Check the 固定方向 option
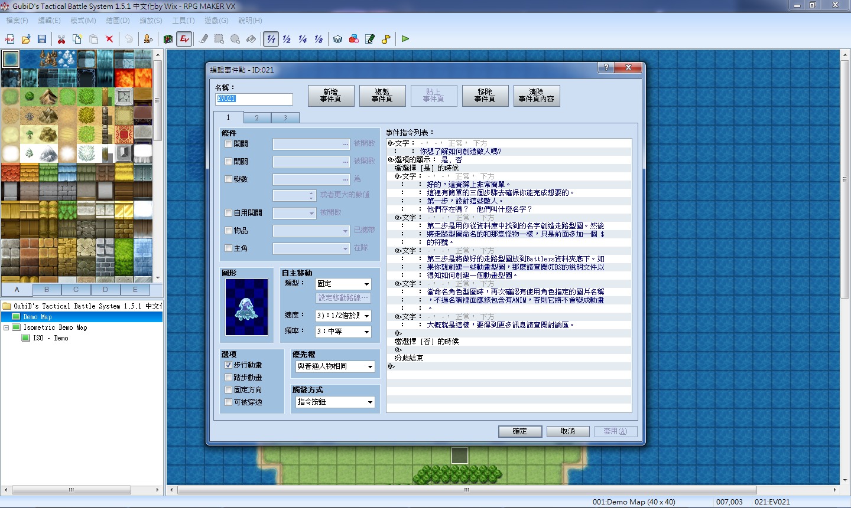Screen dimensions: 851x508 click(x=228, y=390)
